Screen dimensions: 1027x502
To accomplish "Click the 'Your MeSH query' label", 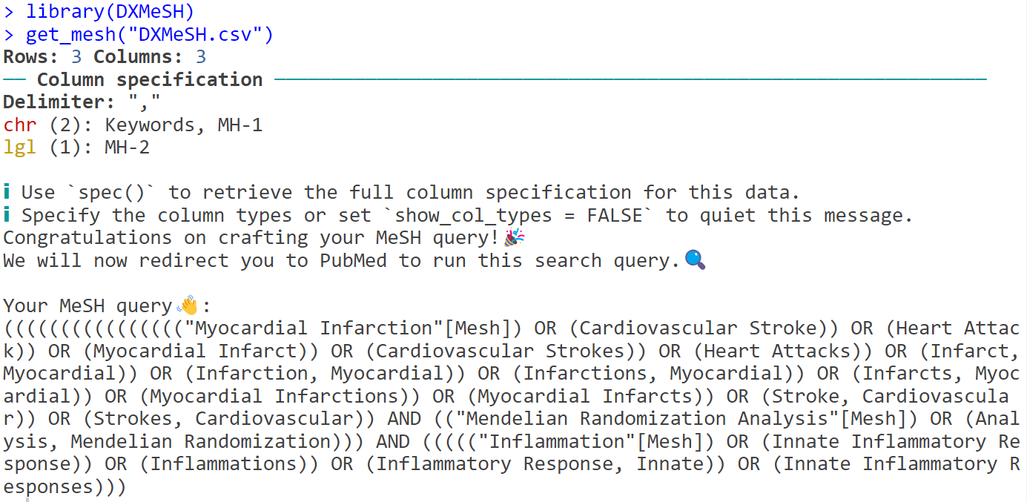I will point(87,306).
